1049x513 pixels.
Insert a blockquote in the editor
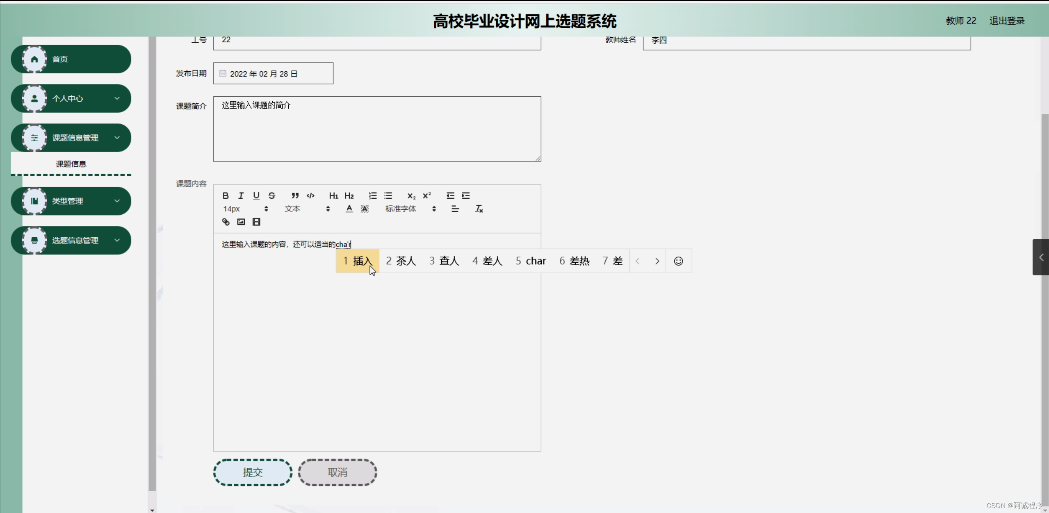pos(295,195)
